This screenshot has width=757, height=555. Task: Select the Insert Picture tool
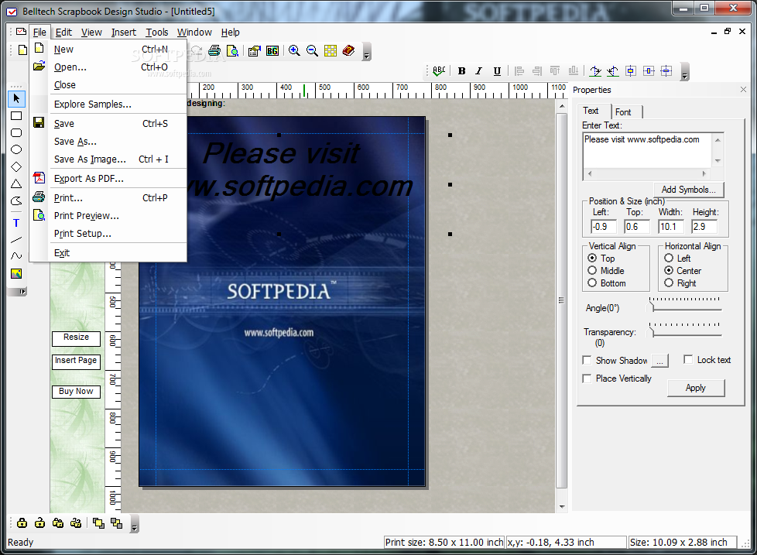16,274
